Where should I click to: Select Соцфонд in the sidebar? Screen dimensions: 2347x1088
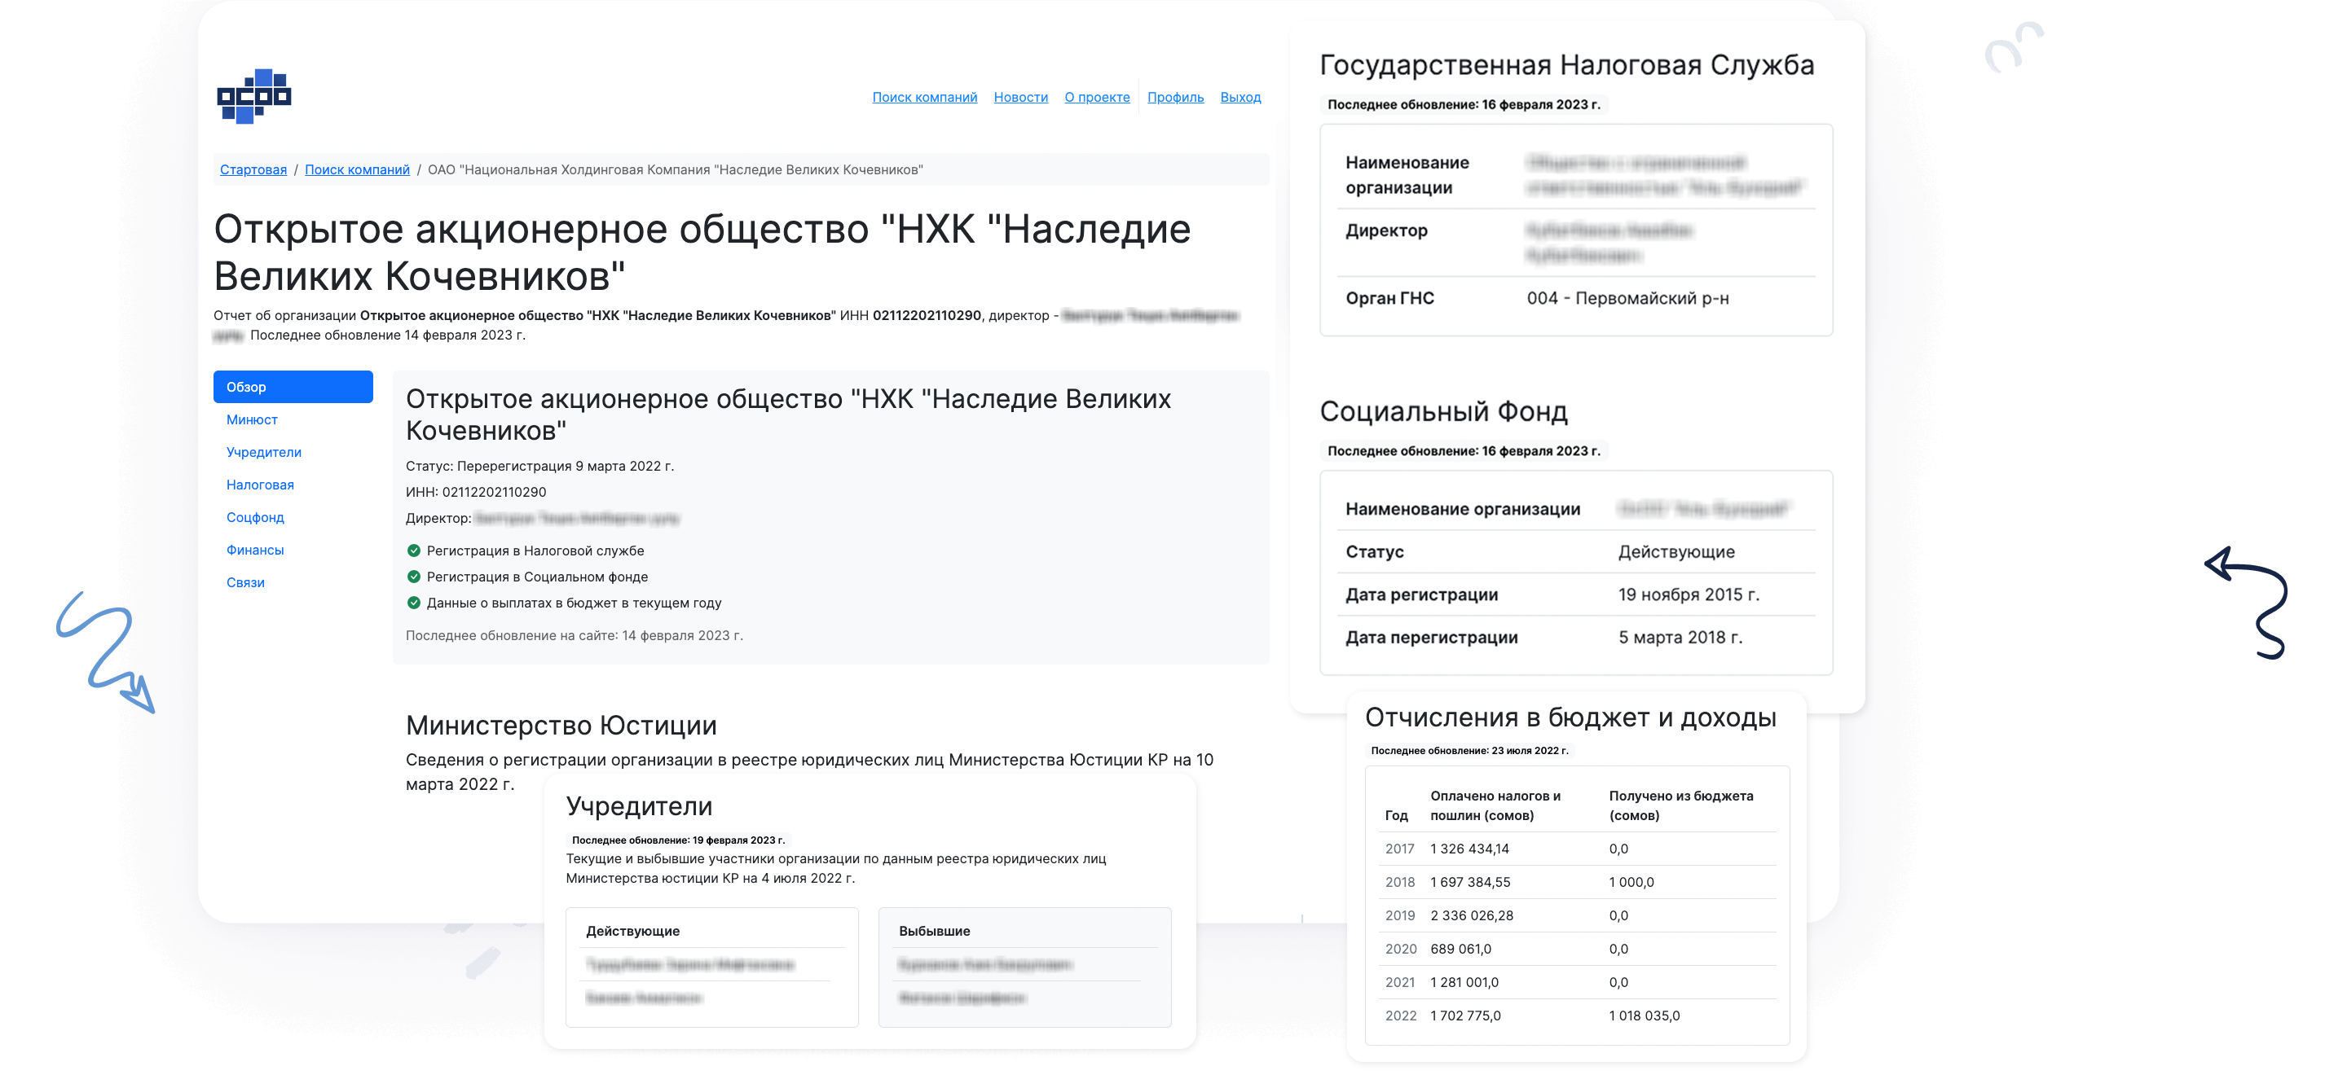(x=255, y=518)
